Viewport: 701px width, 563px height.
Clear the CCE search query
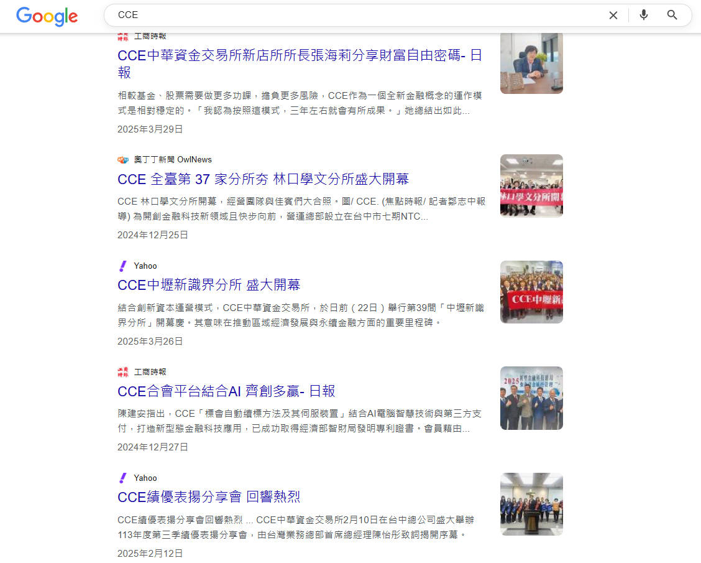coord(613,15)
